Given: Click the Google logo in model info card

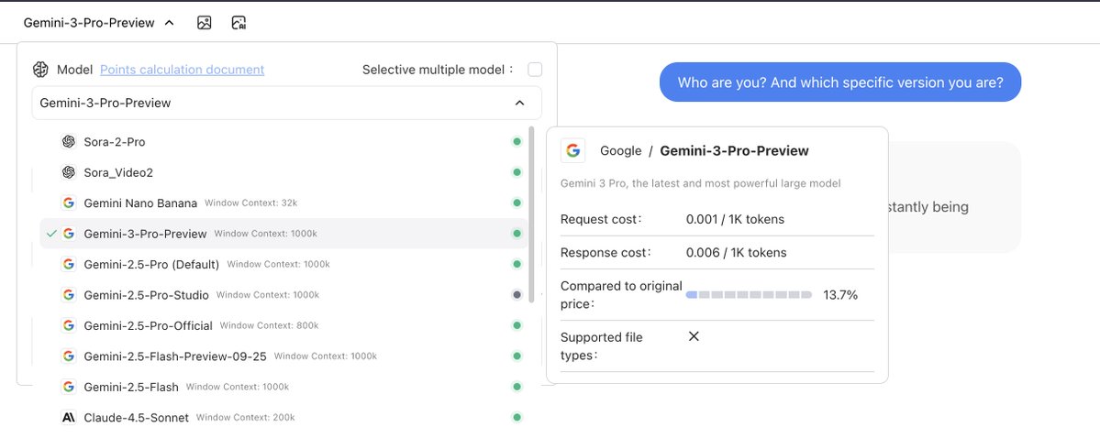Looking at the screenshot, I should (573, 150).
